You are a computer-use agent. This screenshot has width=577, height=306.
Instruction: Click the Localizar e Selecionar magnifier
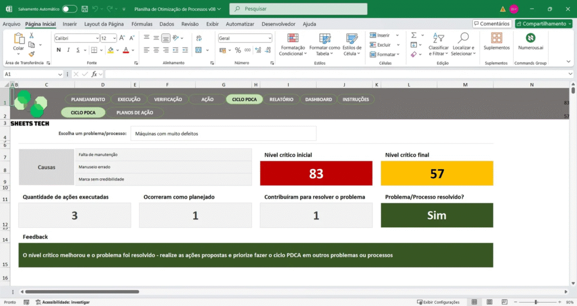pos(463,38)
